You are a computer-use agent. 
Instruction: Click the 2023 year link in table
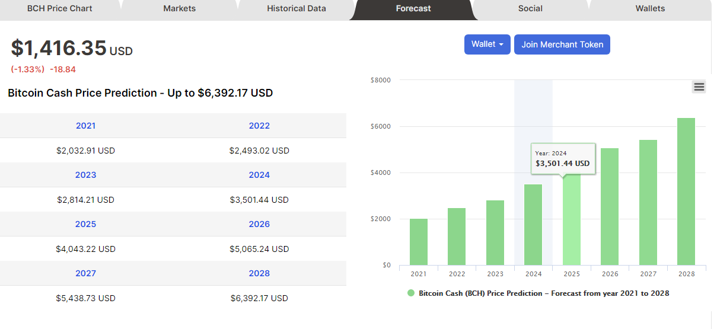pos(85,175)
